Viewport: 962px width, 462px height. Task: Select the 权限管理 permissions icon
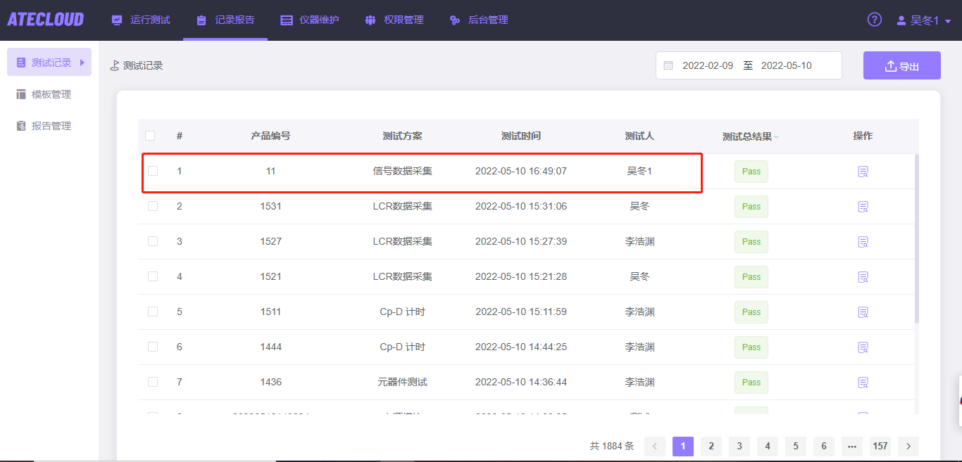tap(370, 20)
